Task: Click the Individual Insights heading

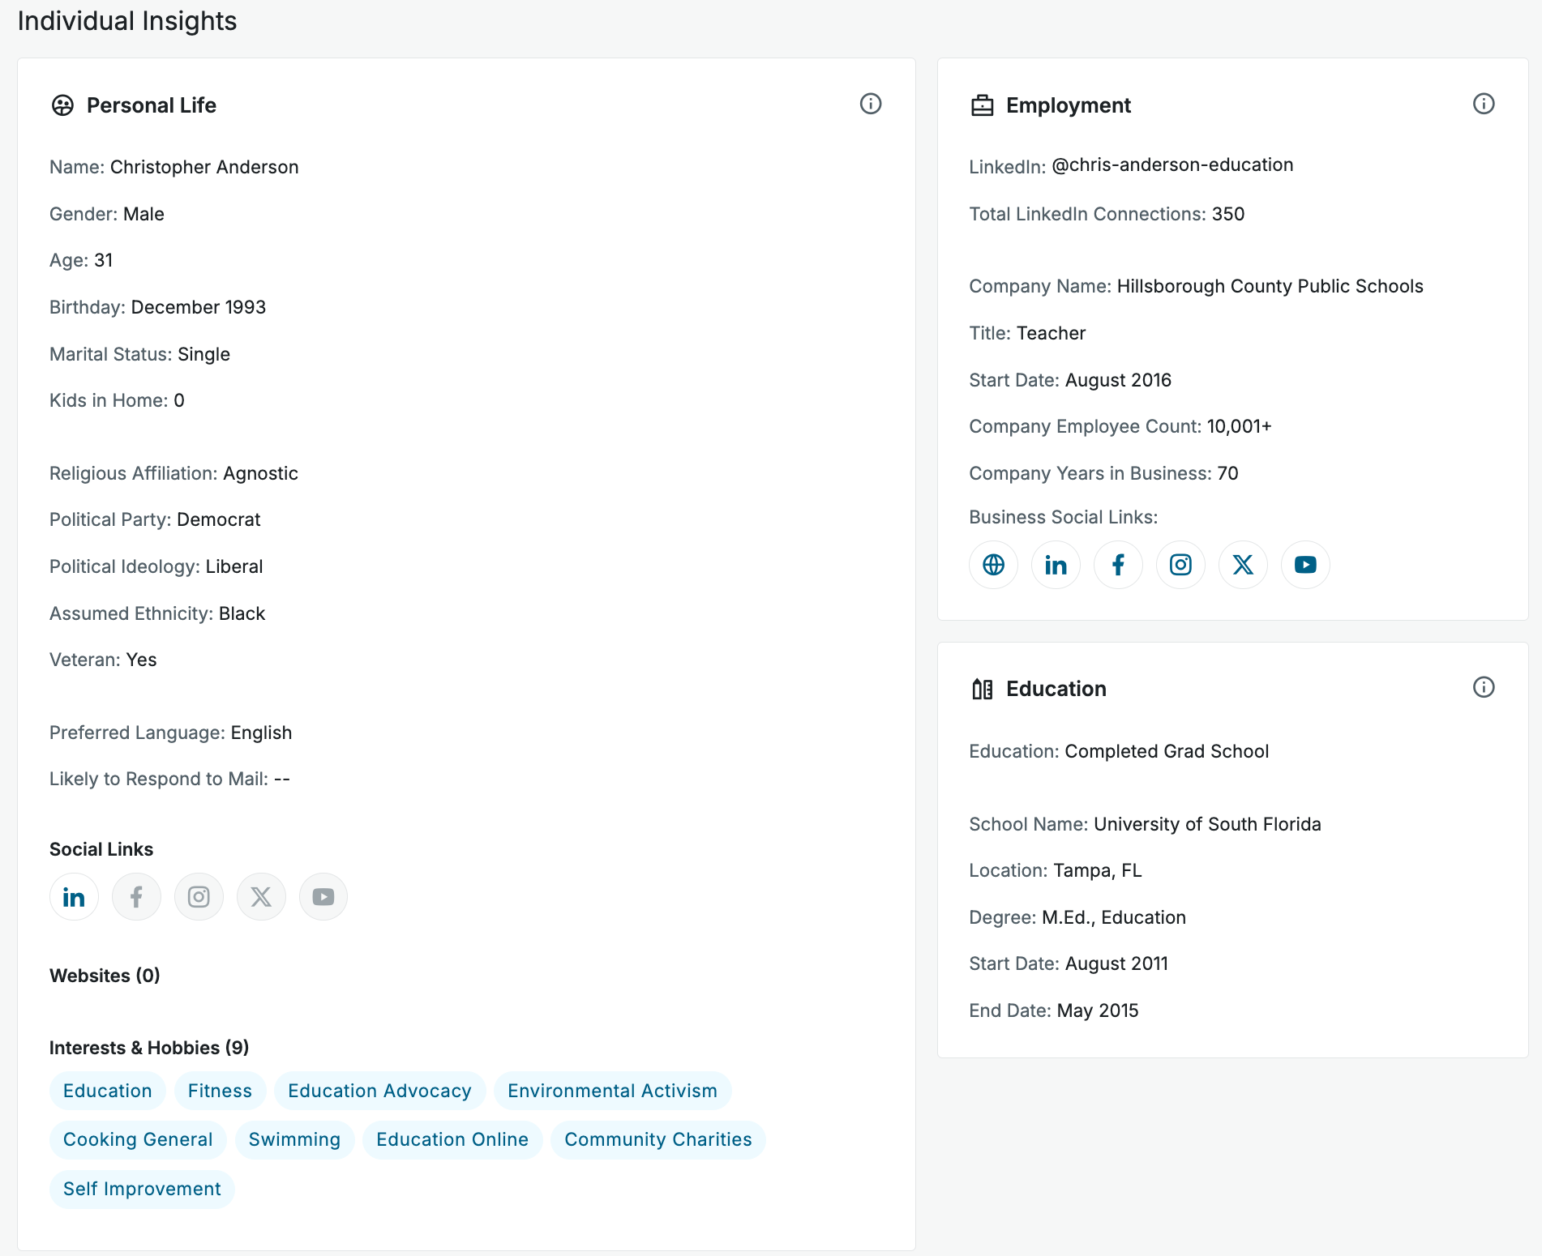Action: [x=127, y=21]
